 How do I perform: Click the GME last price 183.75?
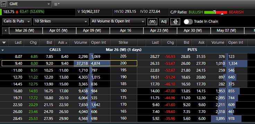9,12
